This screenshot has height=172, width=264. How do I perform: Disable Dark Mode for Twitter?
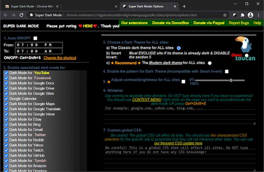(6, 135)
